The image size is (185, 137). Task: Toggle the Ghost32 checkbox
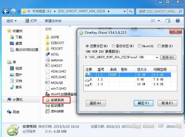pos(139,46)
